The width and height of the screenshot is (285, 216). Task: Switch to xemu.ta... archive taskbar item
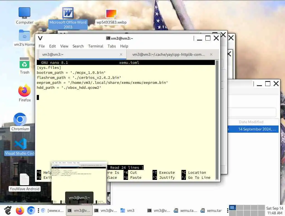(x=186, y=210)
